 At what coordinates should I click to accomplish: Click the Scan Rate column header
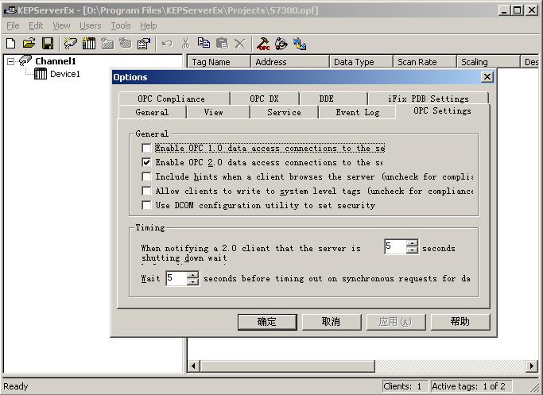[x=425, y=62]
